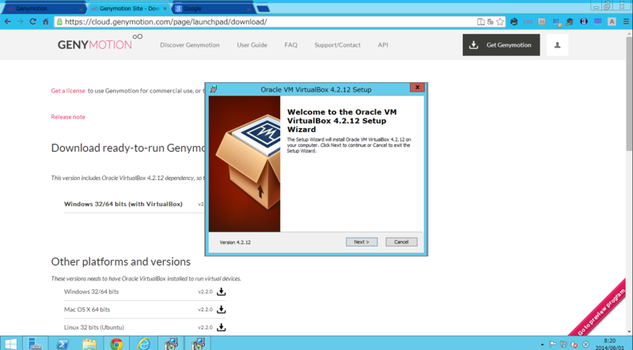This screenshot has height=350, width=633.
Task: Reload the current page
Action: [x=32, y=22]
